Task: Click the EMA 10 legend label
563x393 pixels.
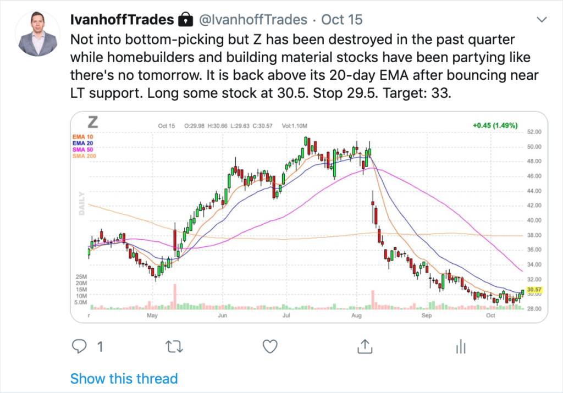Action: click(x=82, y=137)
